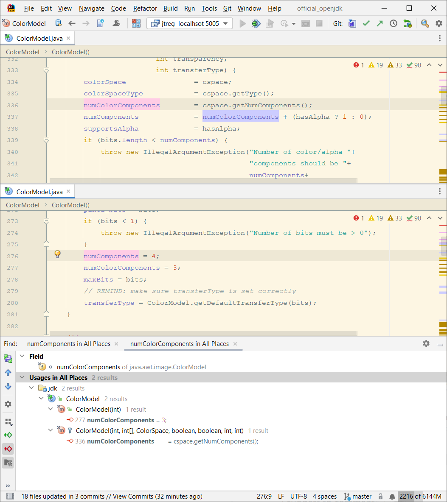Click tool windows toggle in bottom-left corner

point(10,496)
